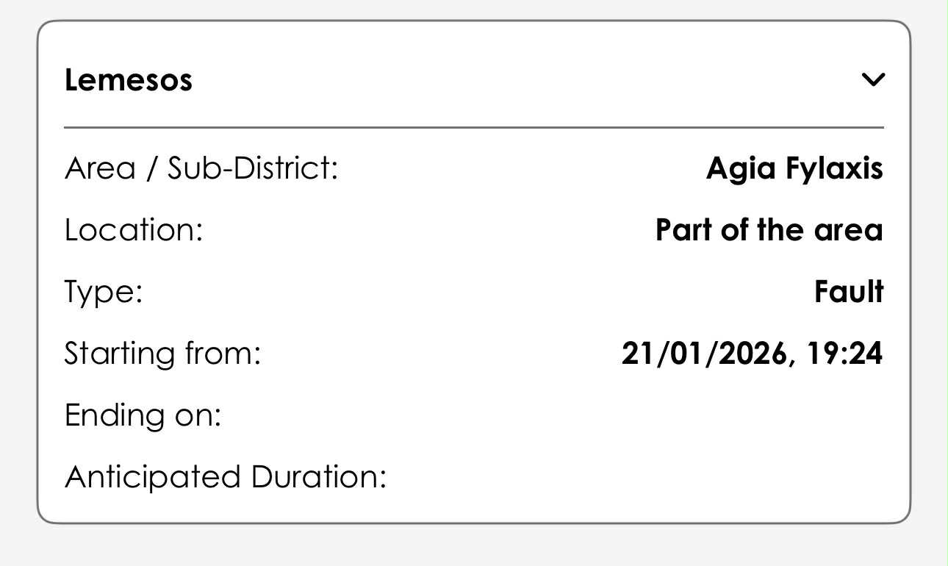This screenshot has height=566, width=948.
Task: Collapse the Lemesos card using the chevron
Action: (872, 79)
